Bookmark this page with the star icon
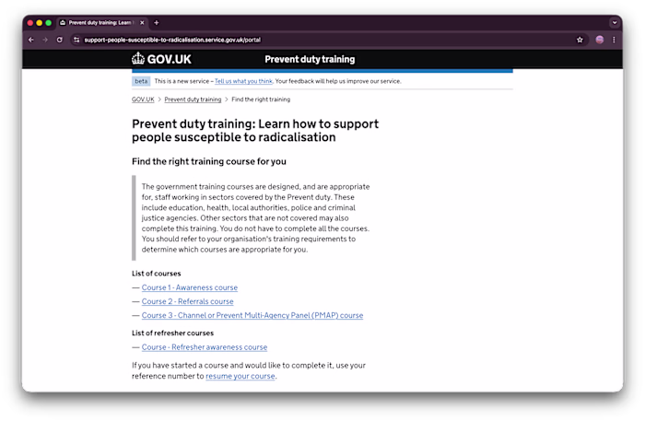 (x=580, y=40)
